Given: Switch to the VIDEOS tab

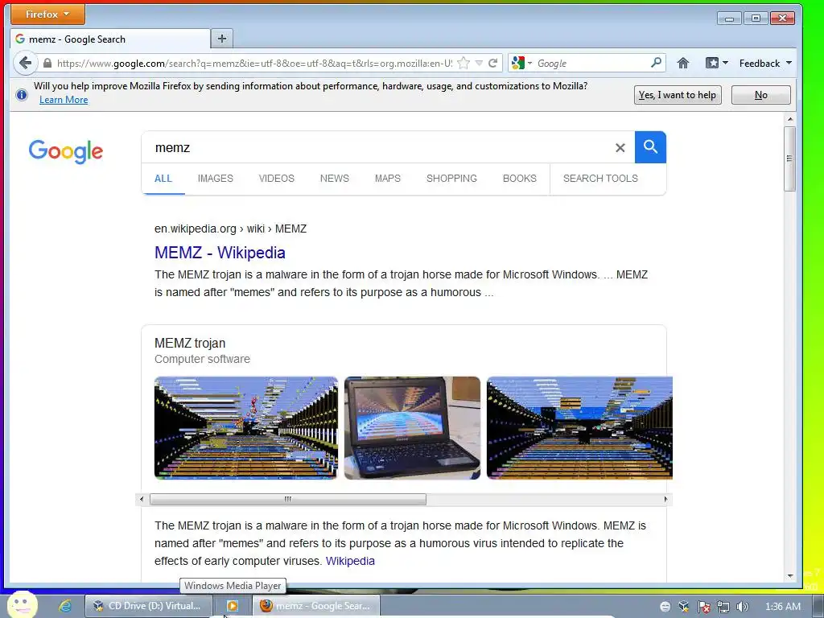Looking at the screenshot, I should click(277, 179).
